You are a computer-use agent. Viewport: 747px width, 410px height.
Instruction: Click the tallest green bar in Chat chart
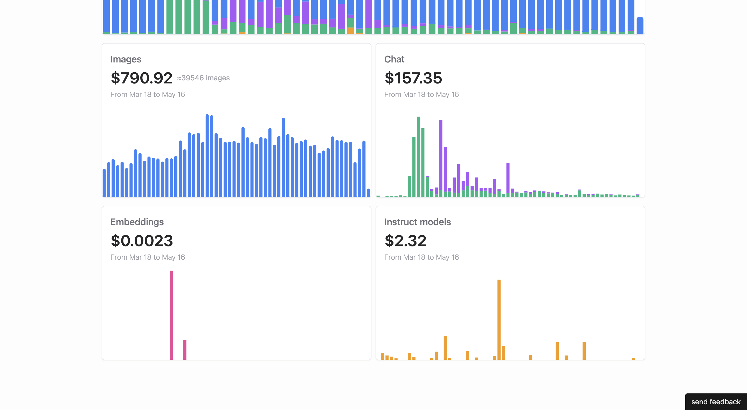[x=418, y=157]
